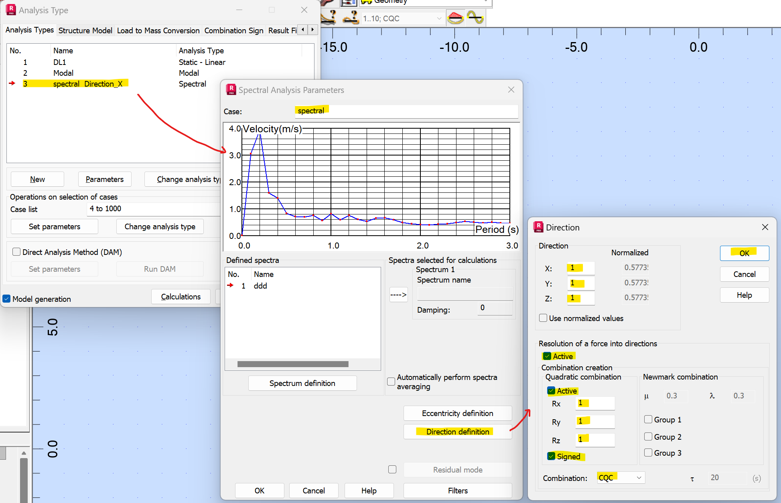Image resolution: width=781 pixels, height=503 pixels.
Task: Select the red spectral load diagram toolbar icon
Action: click(x=456, y=18)
